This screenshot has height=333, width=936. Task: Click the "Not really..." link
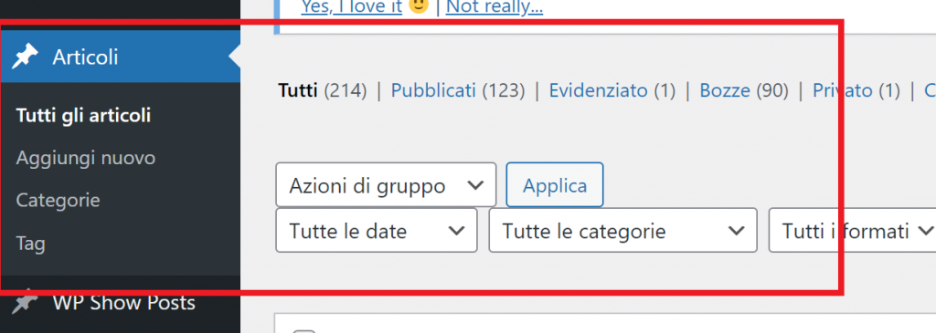pos(495,7)
